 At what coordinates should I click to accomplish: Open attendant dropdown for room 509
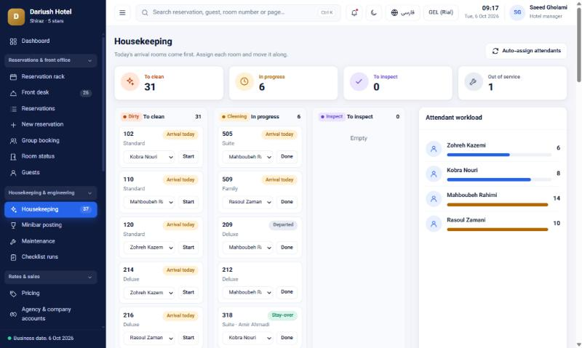point(247,202)
